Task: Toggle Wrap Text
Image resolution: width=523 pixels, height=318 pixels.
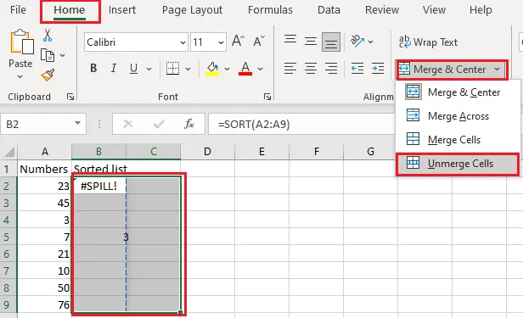Action: click(428, 42)
